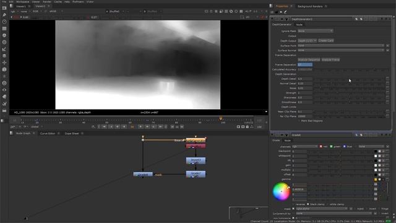Open the gain color wheel button
The width and height of the screenshot is (396, 223).
[379, 165]
